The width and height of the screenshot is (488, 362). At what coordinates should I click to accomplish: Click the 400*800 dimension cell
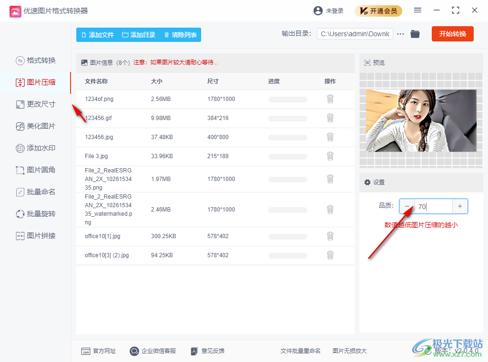point(218,137)
